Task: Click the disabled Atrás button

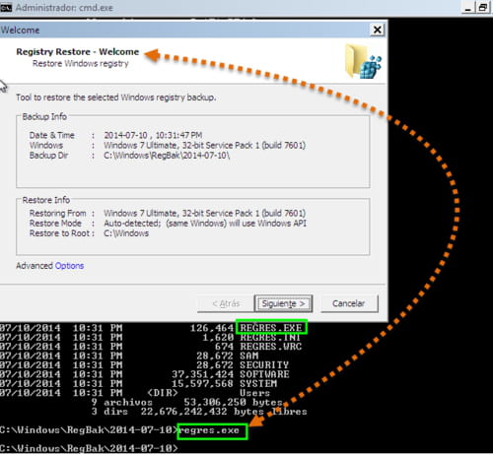Action: 226,303
